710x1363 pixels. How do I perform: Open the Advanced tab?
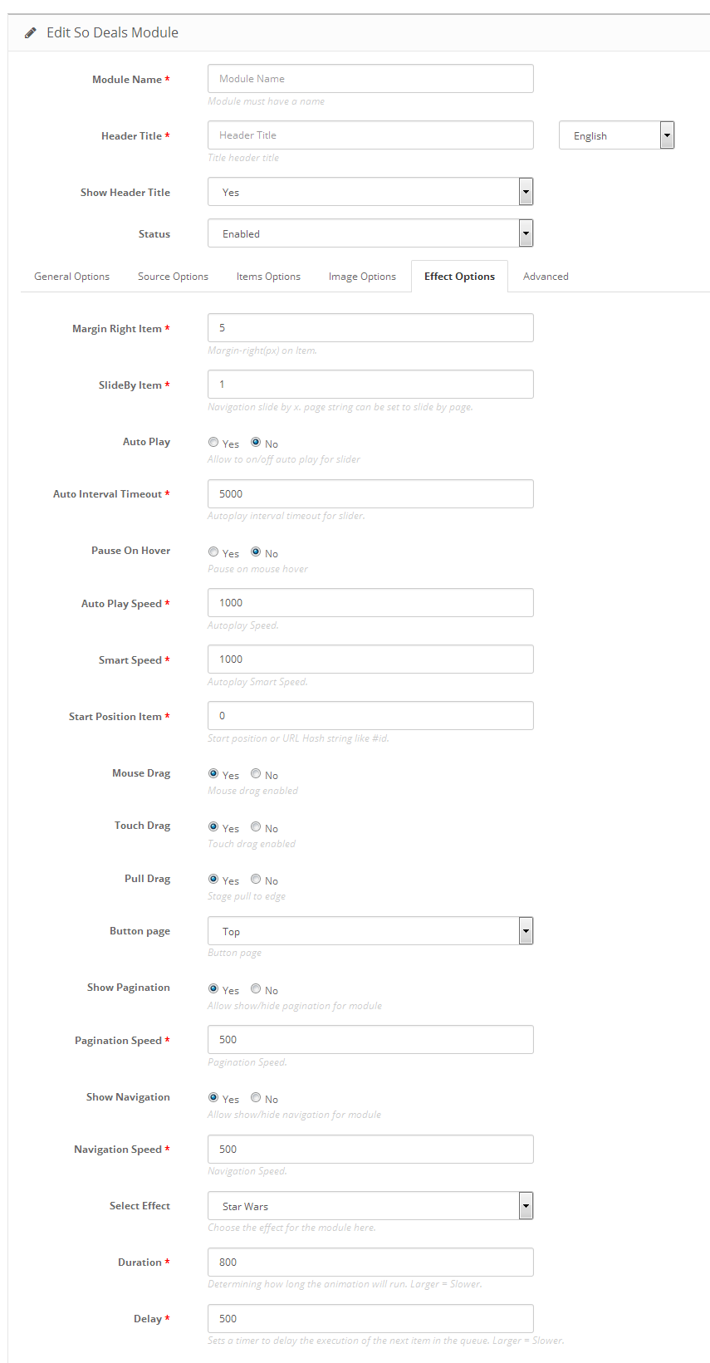(546, 277)
